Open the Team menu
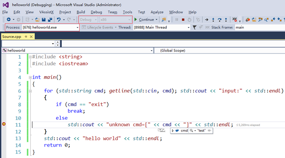 point(112,12)
